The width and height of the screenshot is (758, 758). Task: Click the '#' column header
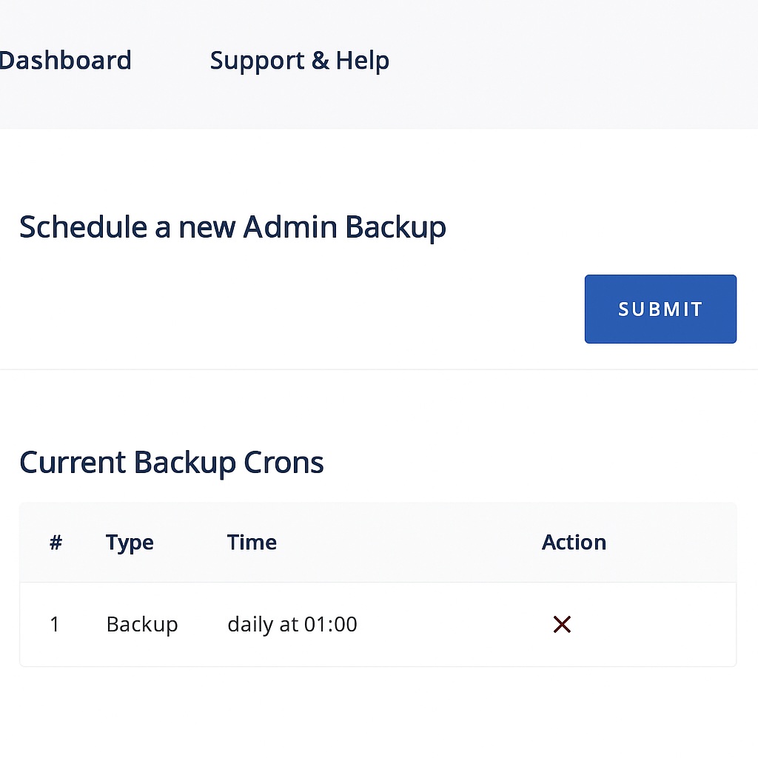pyautogui.click(x=56, y=543)
